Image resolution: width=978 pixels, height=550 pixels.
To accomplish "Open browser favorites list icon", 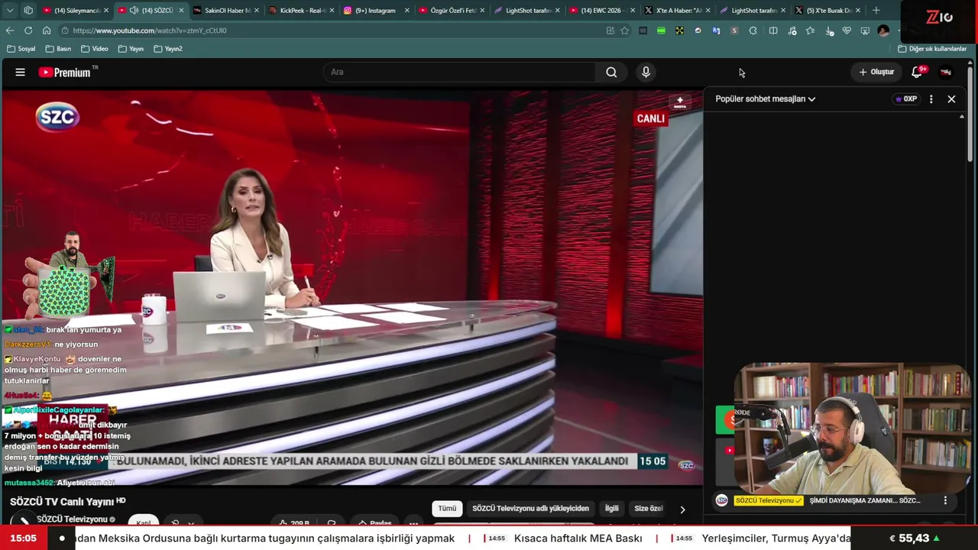I will coord(810,31).
